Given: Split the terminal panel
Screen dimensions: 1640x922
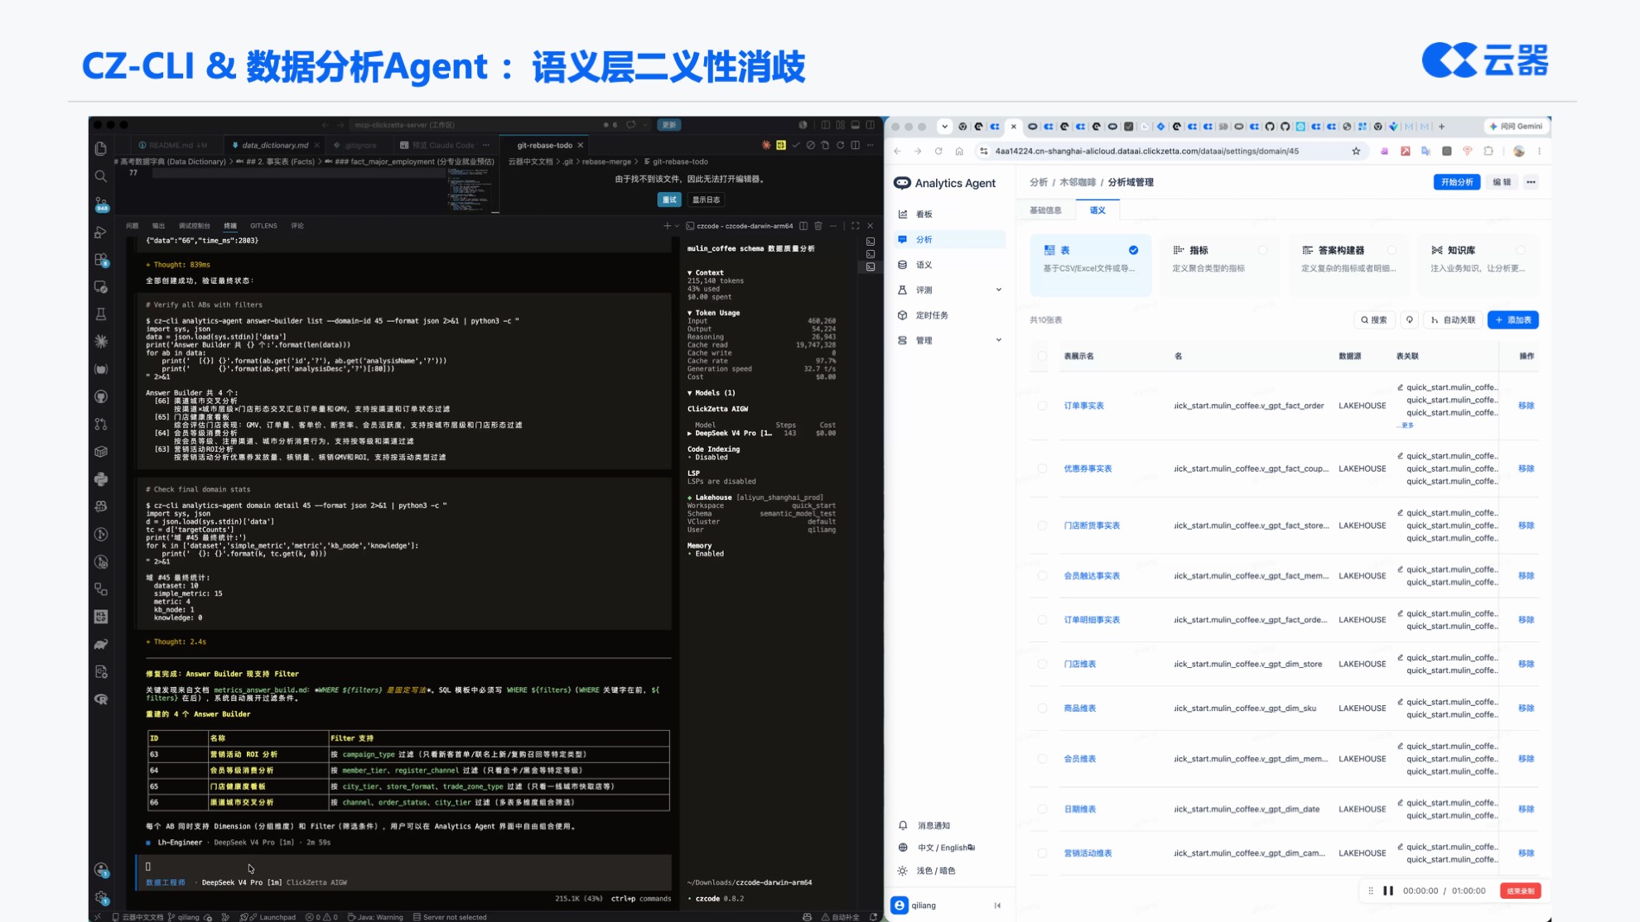Looking at the screenshot, I should coord(803,225).
